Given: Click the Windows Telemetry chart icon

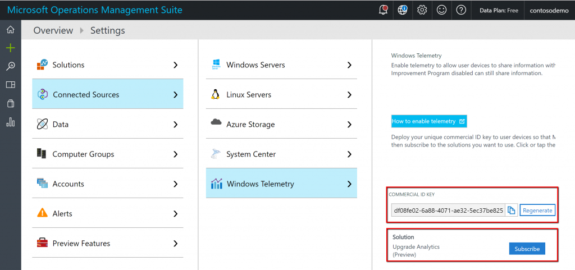Looking at the screenshot, I should pyautogui.click(x=217, y=184).
